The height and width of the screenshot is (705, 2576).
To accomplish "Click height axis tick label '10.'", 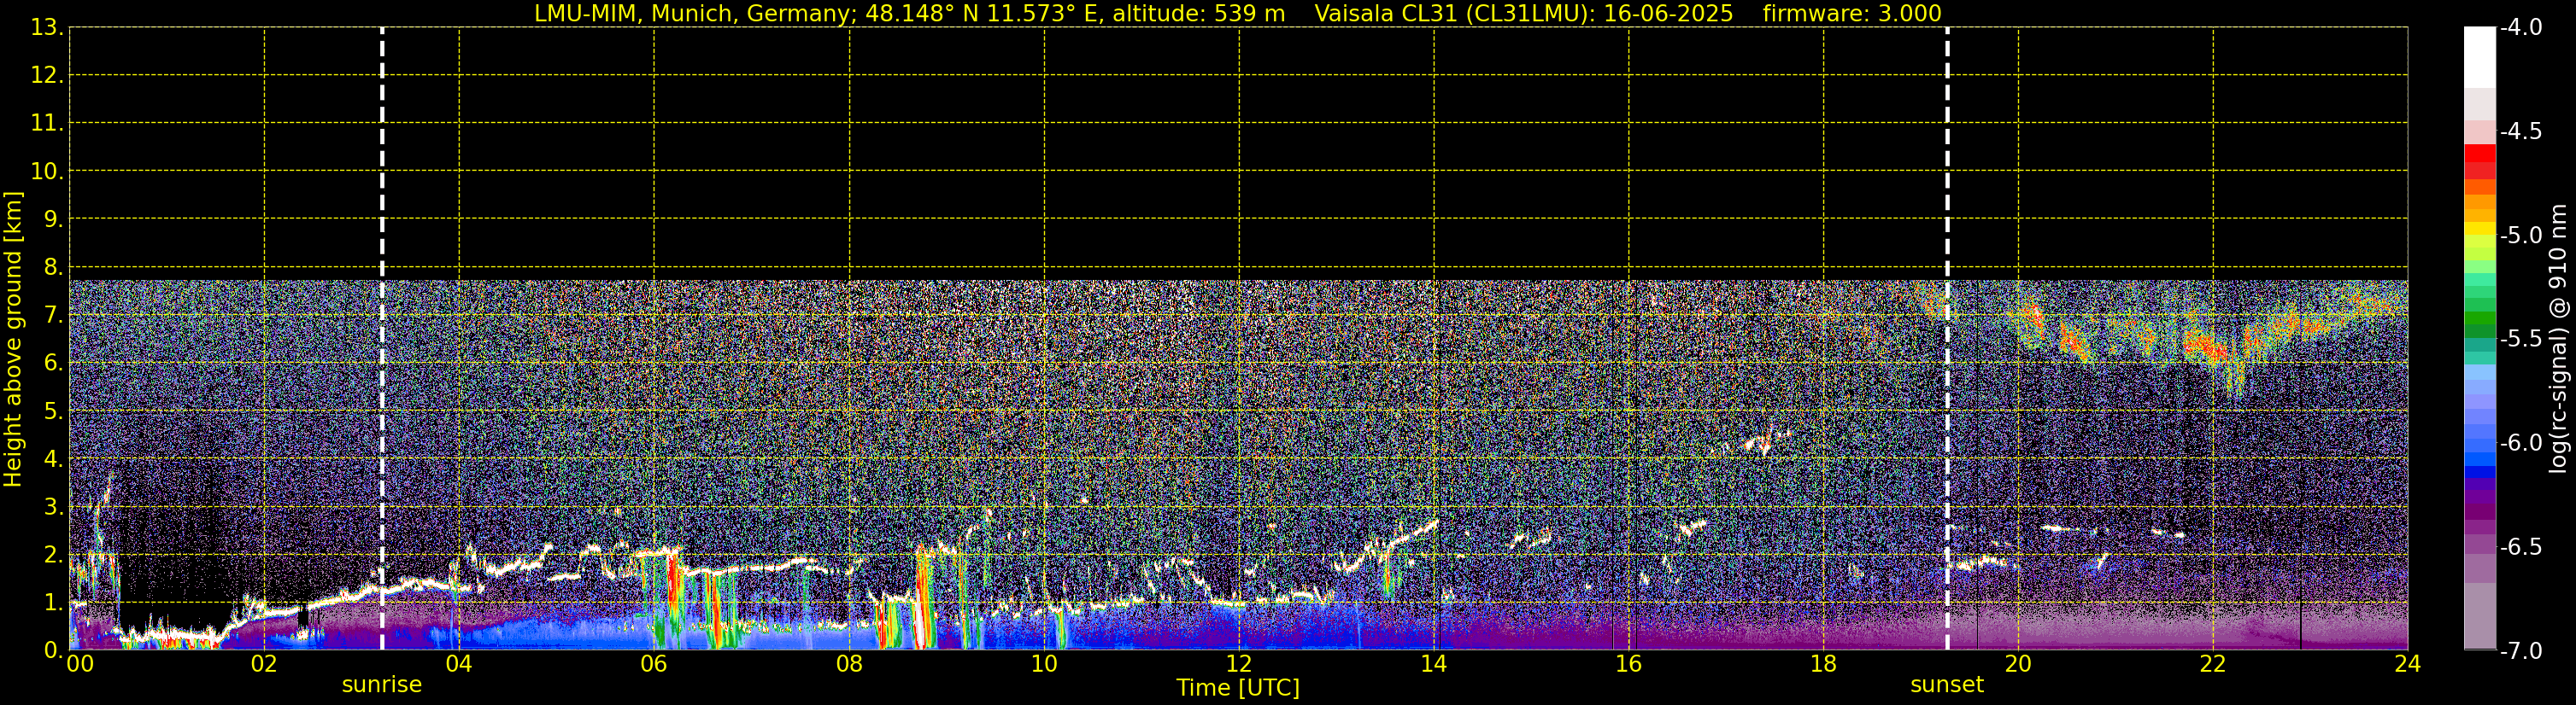I will 46,172.
